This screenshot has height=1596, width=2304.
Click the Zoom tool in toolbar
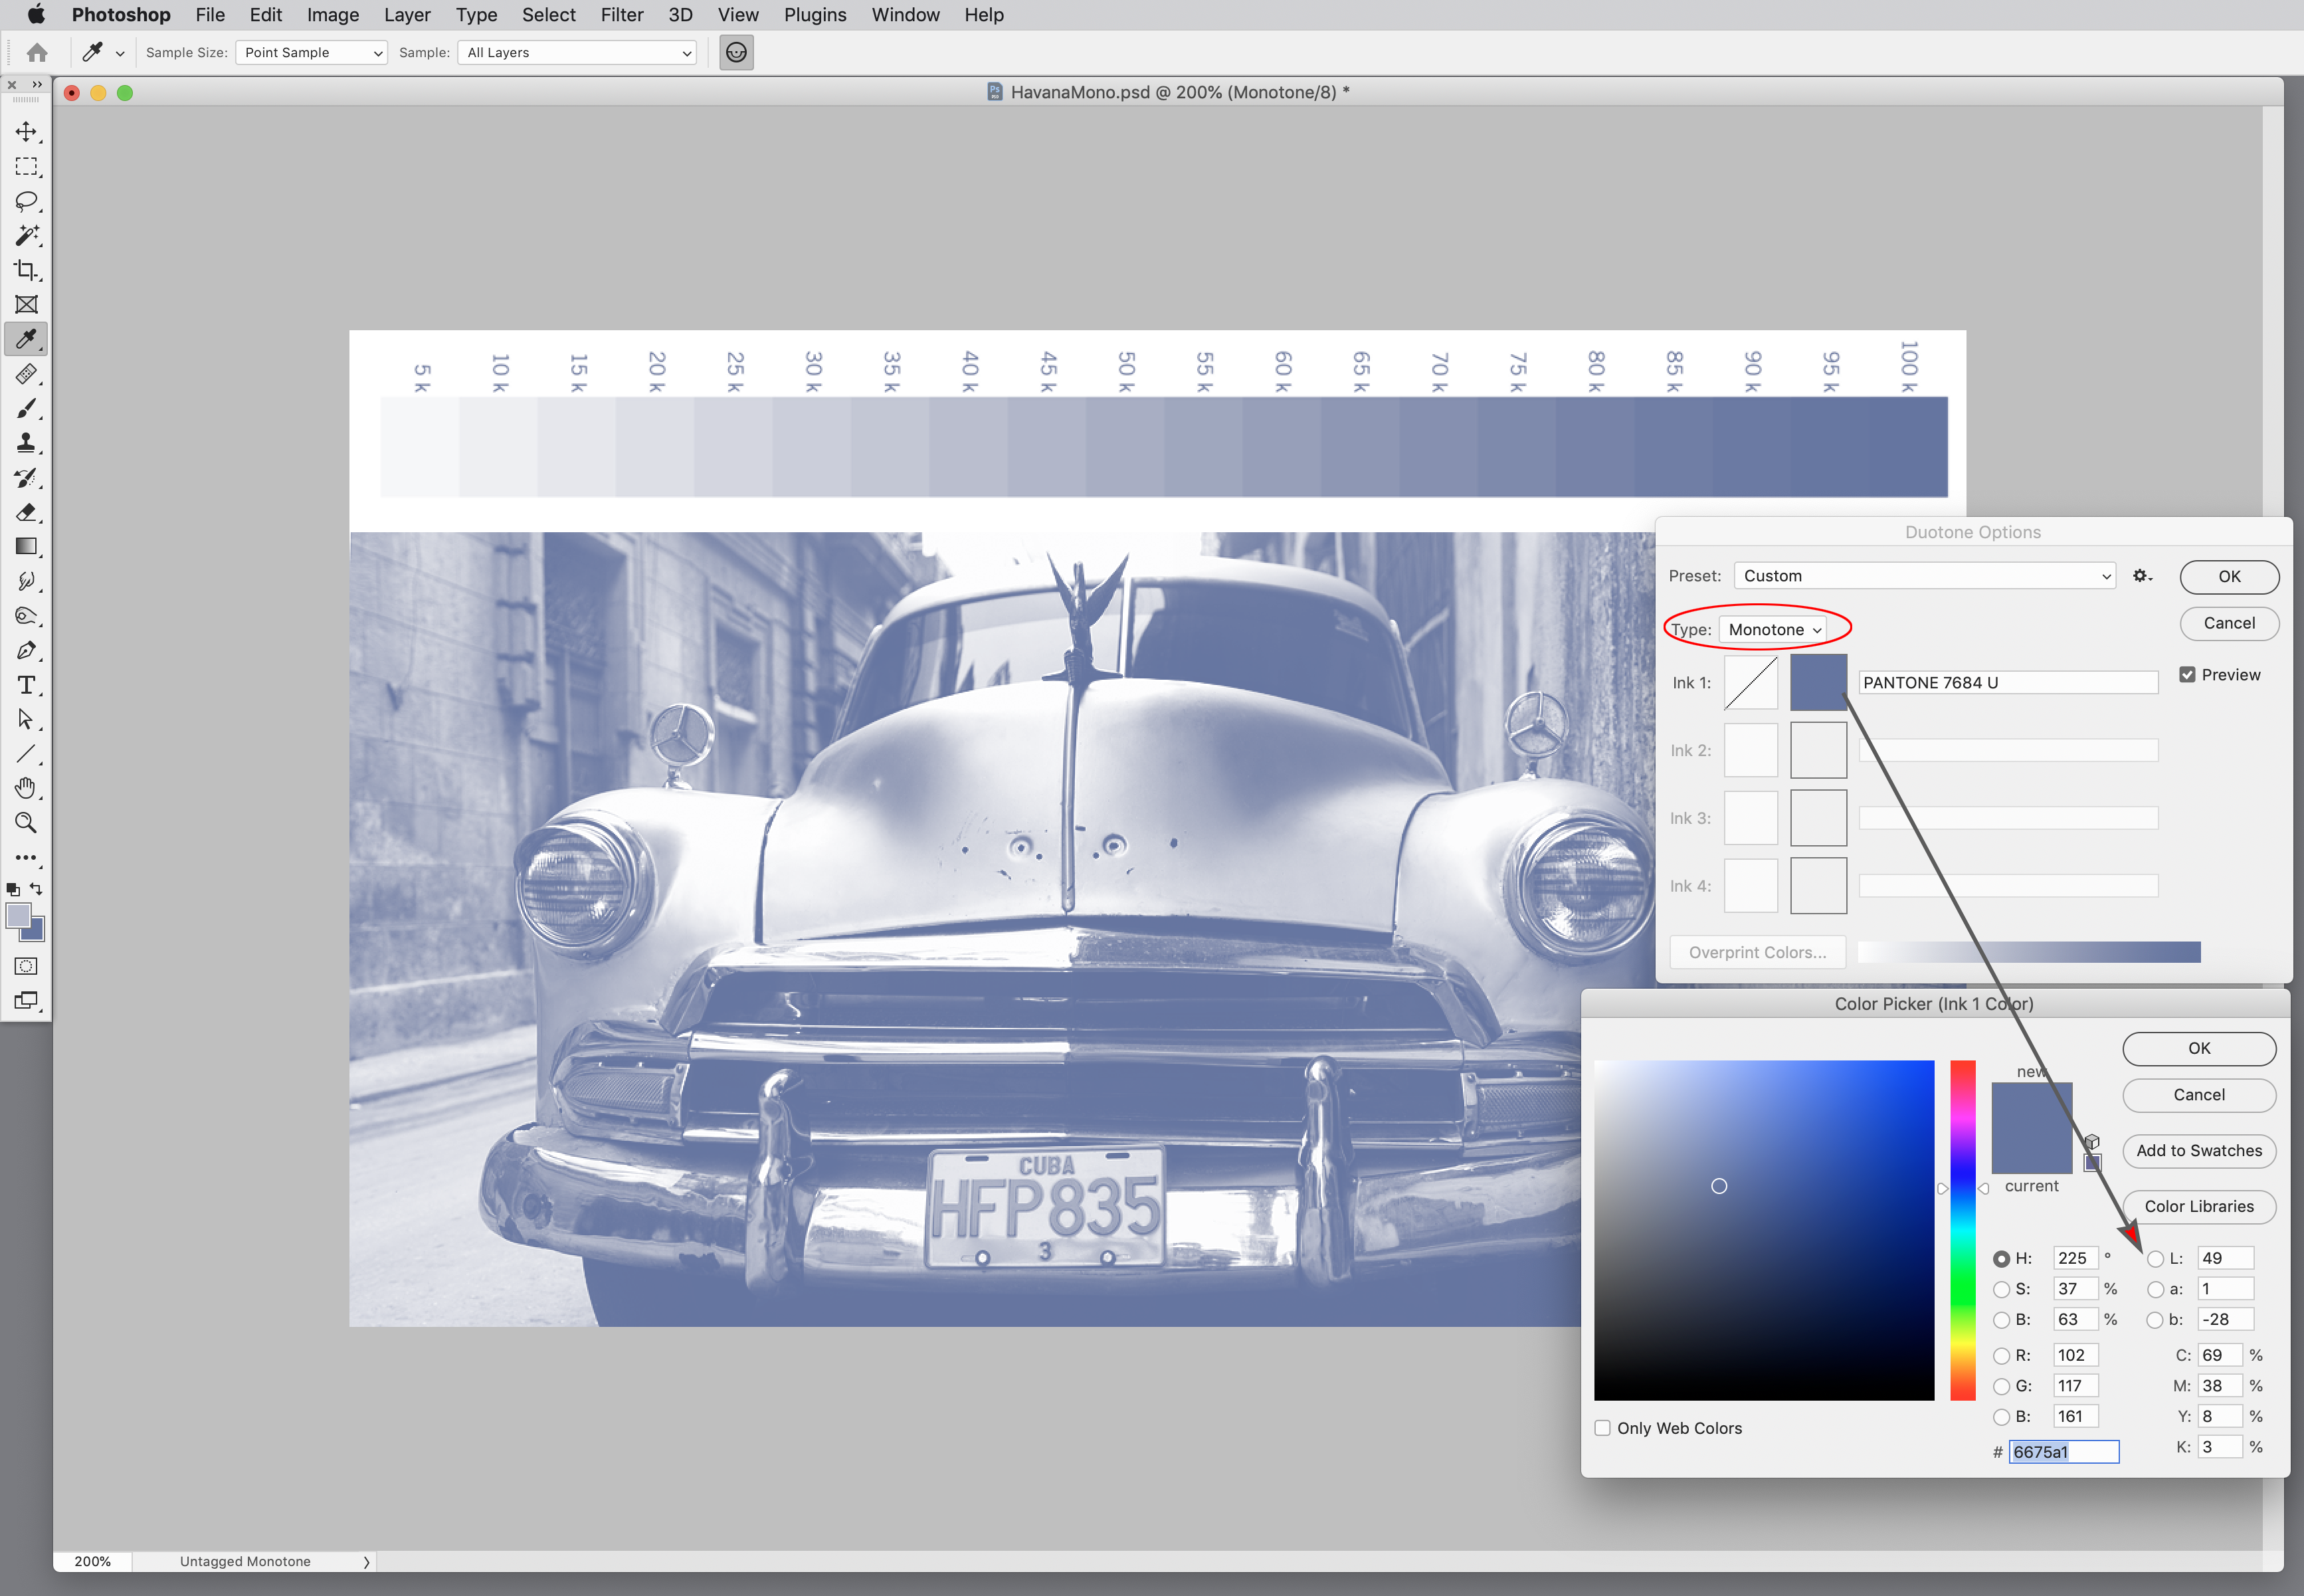pos(25,822)
